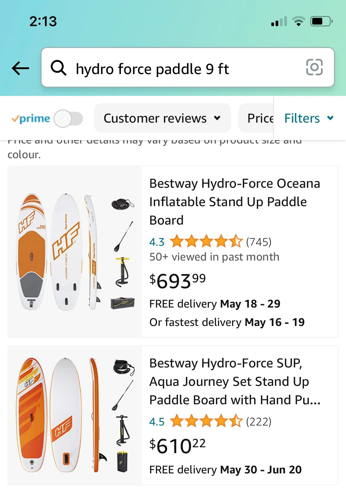Open Bestway Hydro-Force Oceana product title
Viewport: 346px width, 490px height.
tap(235, 201)
